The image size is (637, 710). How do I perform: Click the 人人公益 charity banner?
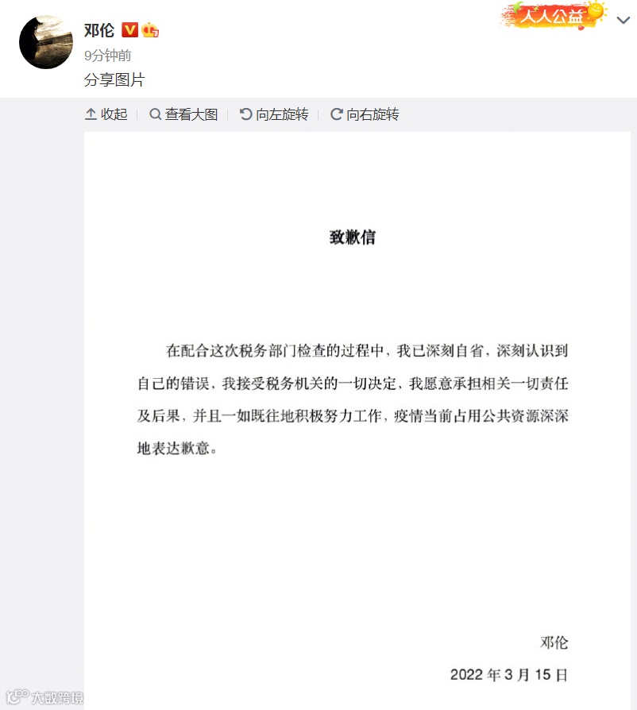tap(554, 15)
